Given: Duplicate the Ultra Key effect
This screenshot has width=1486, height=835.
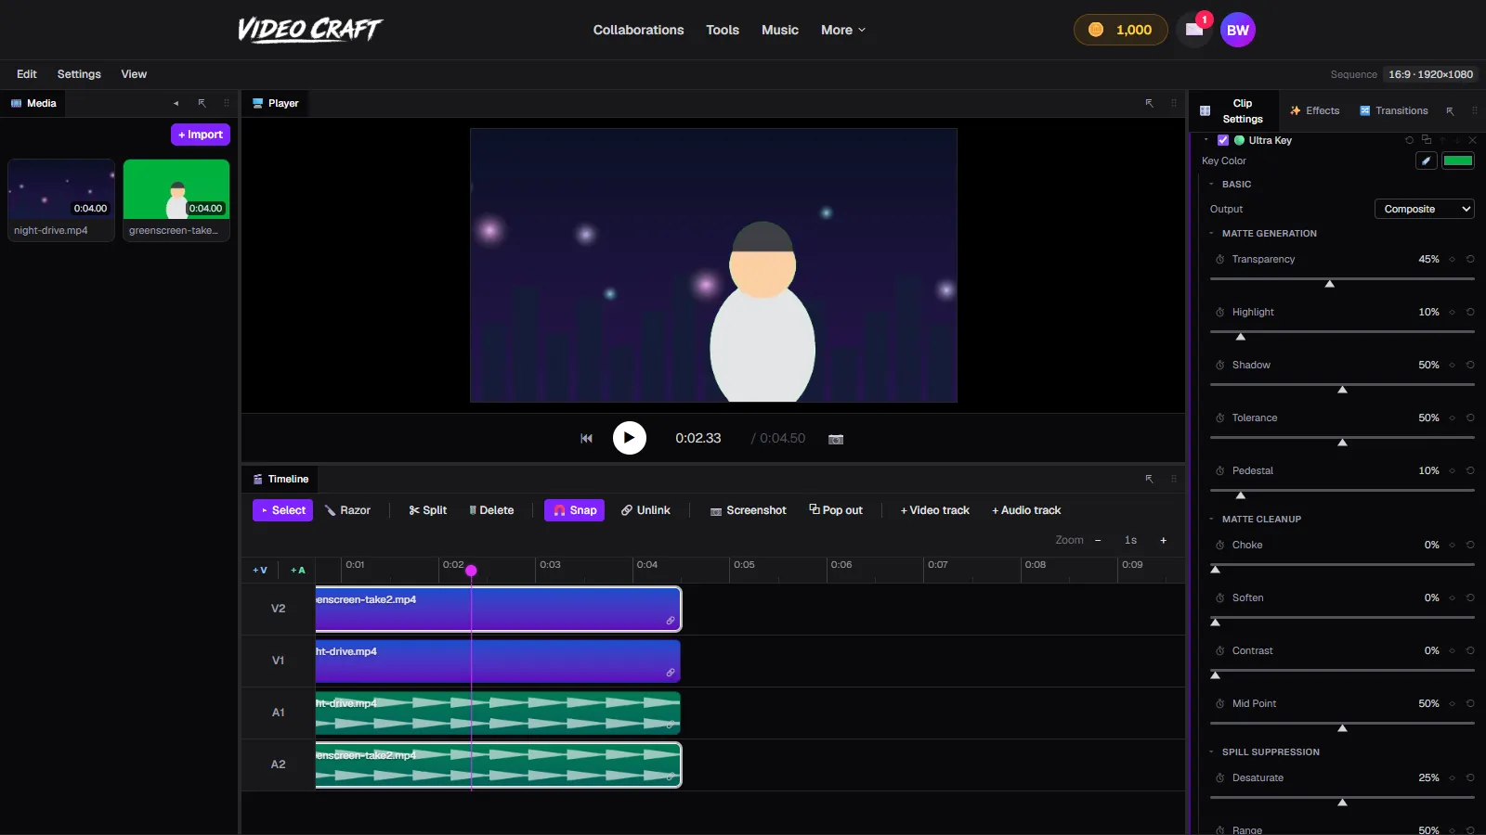Looking at the screenshot, I should tap(1427, 140).
